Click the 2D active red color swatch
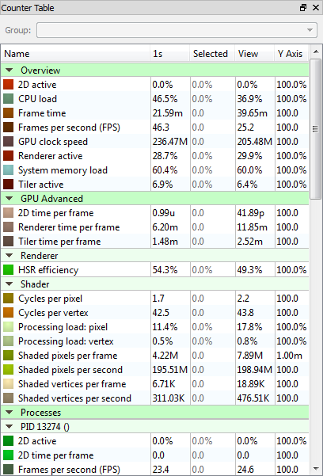 pyautogui.click(x=8, y=85)
